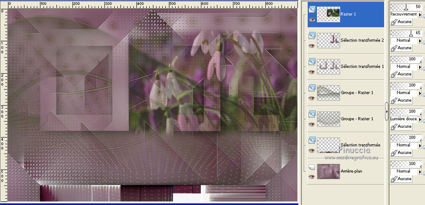Click thumbnail of the unnumbered Sélection transformée layer
The image size is (425, 205).
point(328,145)
